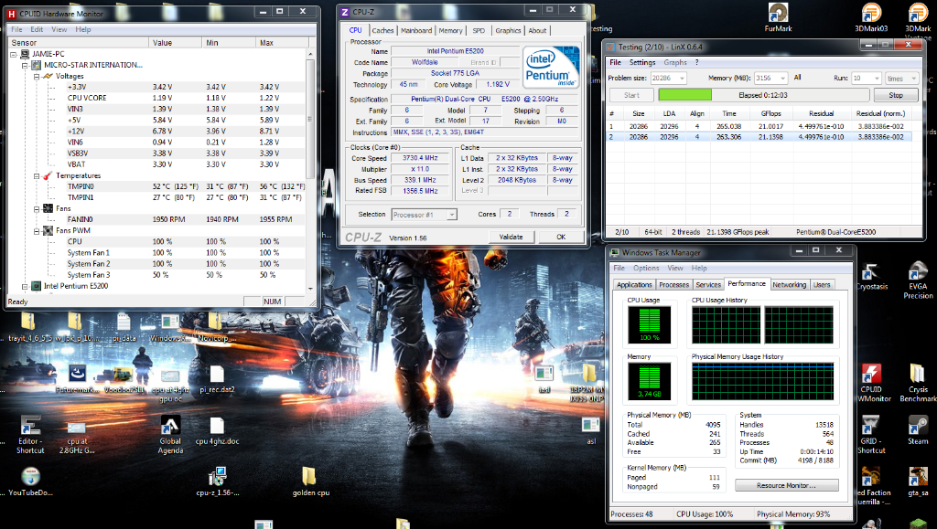Open the Edit menu in Hardware Monitor
This screenshot has width=937, height=529.
(37, 29)
